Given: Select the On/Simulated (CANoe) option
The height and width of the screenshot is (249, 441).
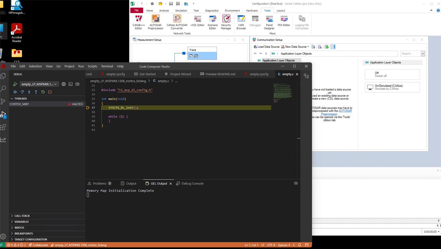Looking at the screenshot, I should click(392, 87).
